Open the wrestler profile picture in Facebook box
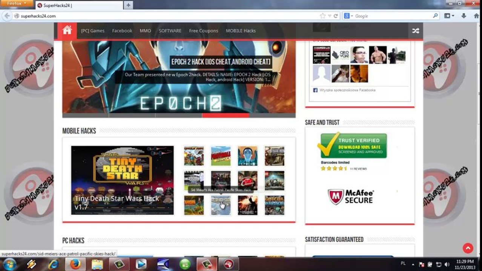This screenshot has height=271, width=482. (378, 55)
